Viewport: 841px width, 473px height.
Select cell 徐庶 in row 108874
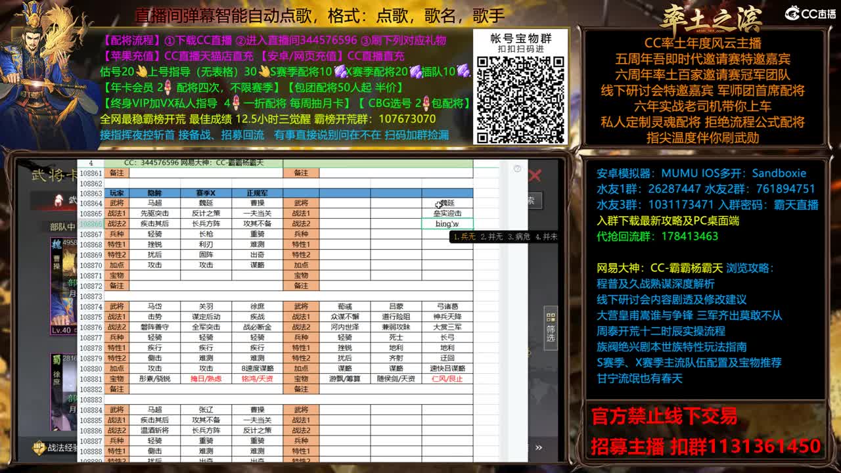[x=257, y=307]
